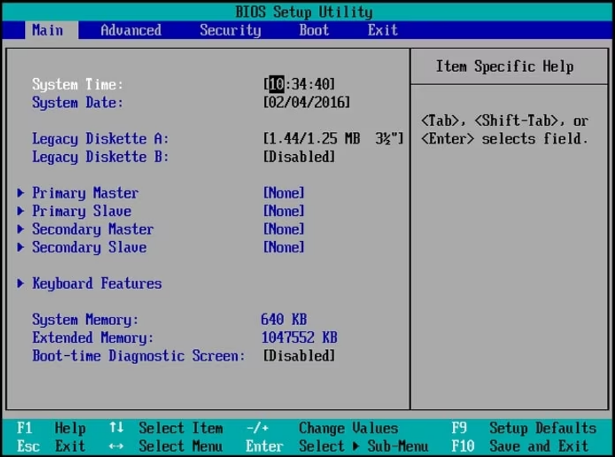Change Legacy Diskette A value 1.44/1.25 MB
615x457 pixels.
(333, 138)
